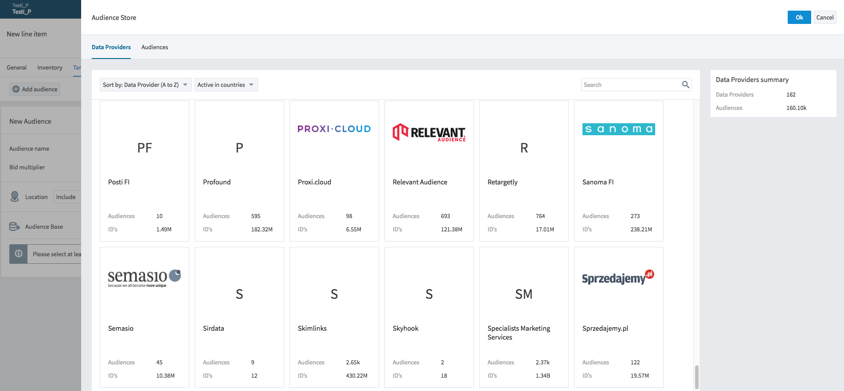Click the Semasio logo

(145, 278)
